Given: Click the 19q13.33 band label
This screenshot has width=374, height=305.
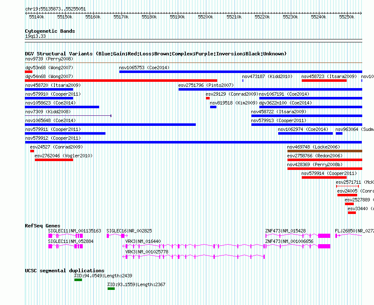Looking at the screenshot, I should (x=35, y=36).
